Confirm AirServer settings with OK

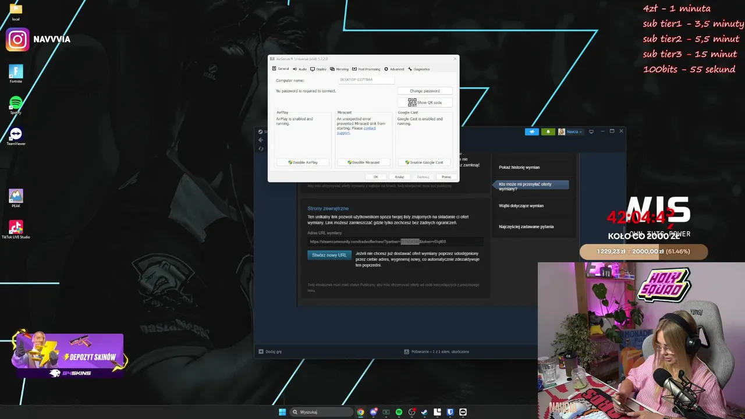[375, 177]
